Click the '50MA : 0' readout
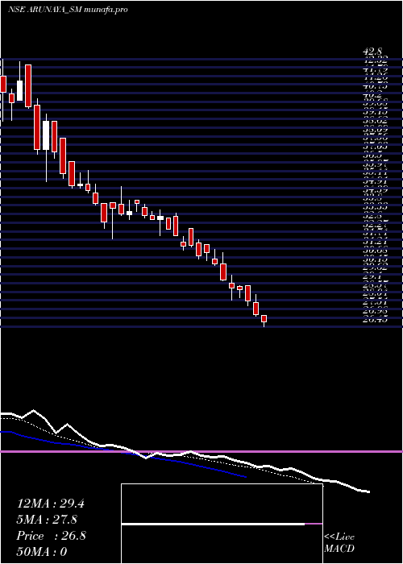The width and height of the screenshot is (403, 564). tap(42, 552)
